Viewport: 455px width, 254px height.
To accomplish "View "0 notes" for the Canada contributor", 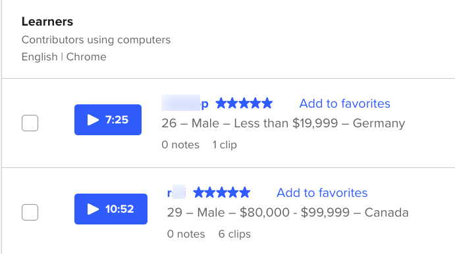I will tap(186, 234).
